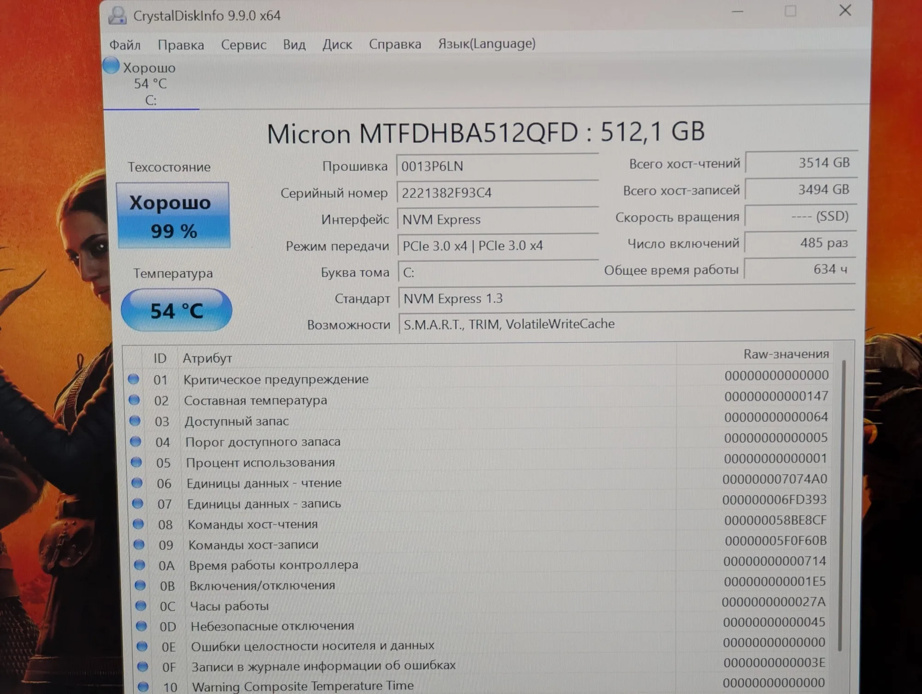This screenshot has width=922, height=694.
Task: Click status dot of Включения/отключения row
Action: (x=140, y=585)
